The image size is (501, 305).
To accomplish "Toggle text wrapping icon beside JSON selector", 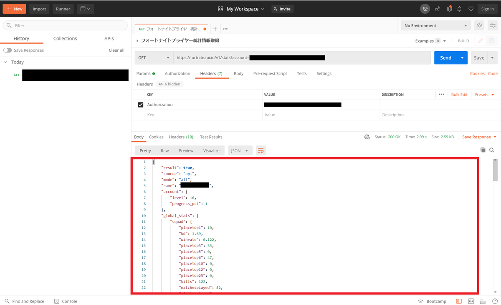I will pos(261,150).
